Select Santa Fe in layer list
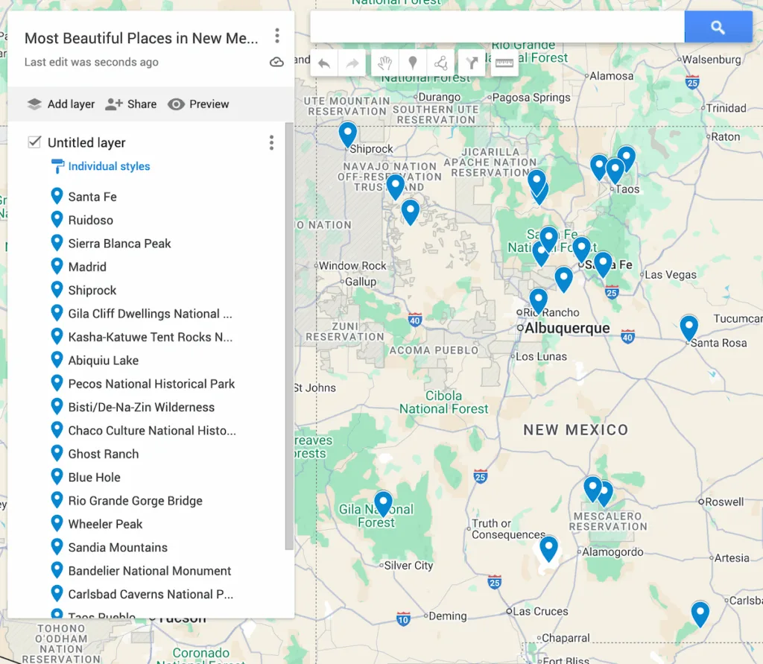763x664 pixels. 92,197
